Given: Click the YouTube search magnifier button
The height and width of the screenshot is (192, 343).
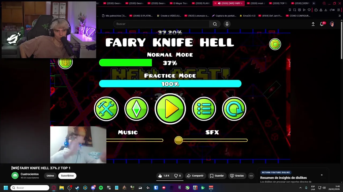Looking at the screenshot, I should pos(215,24).
